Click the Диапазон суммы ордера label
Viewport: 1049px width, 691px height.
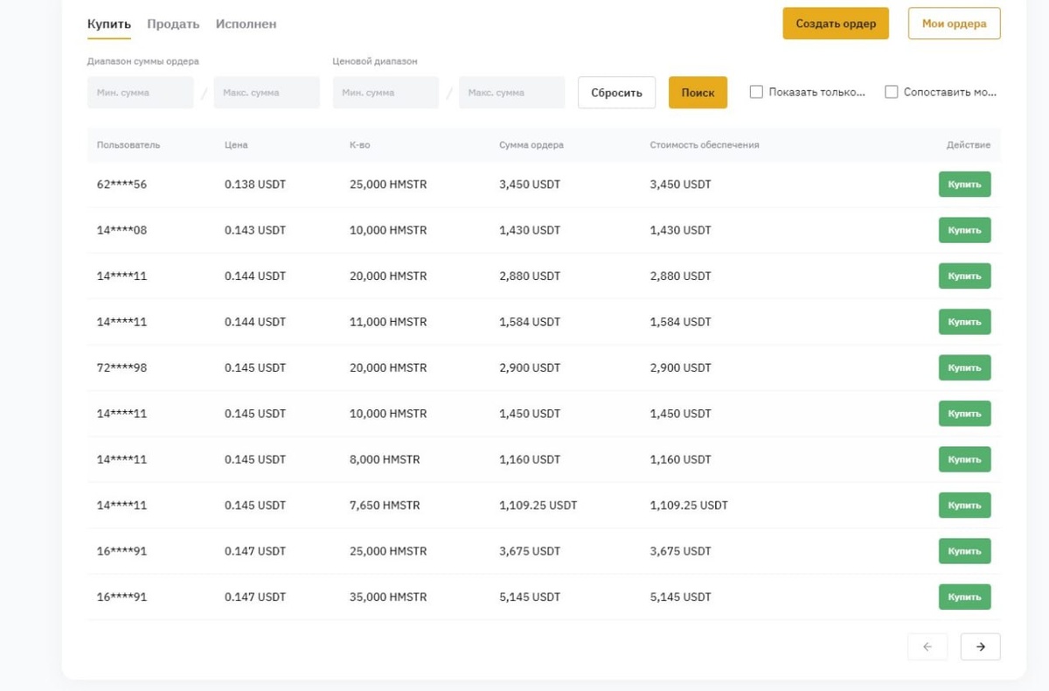point(143,61)
